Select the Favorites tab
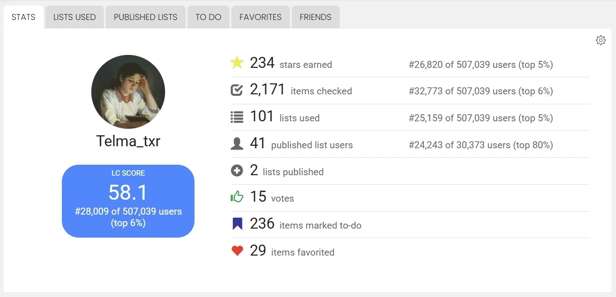 pyautogui.click(x=260, y=17)
